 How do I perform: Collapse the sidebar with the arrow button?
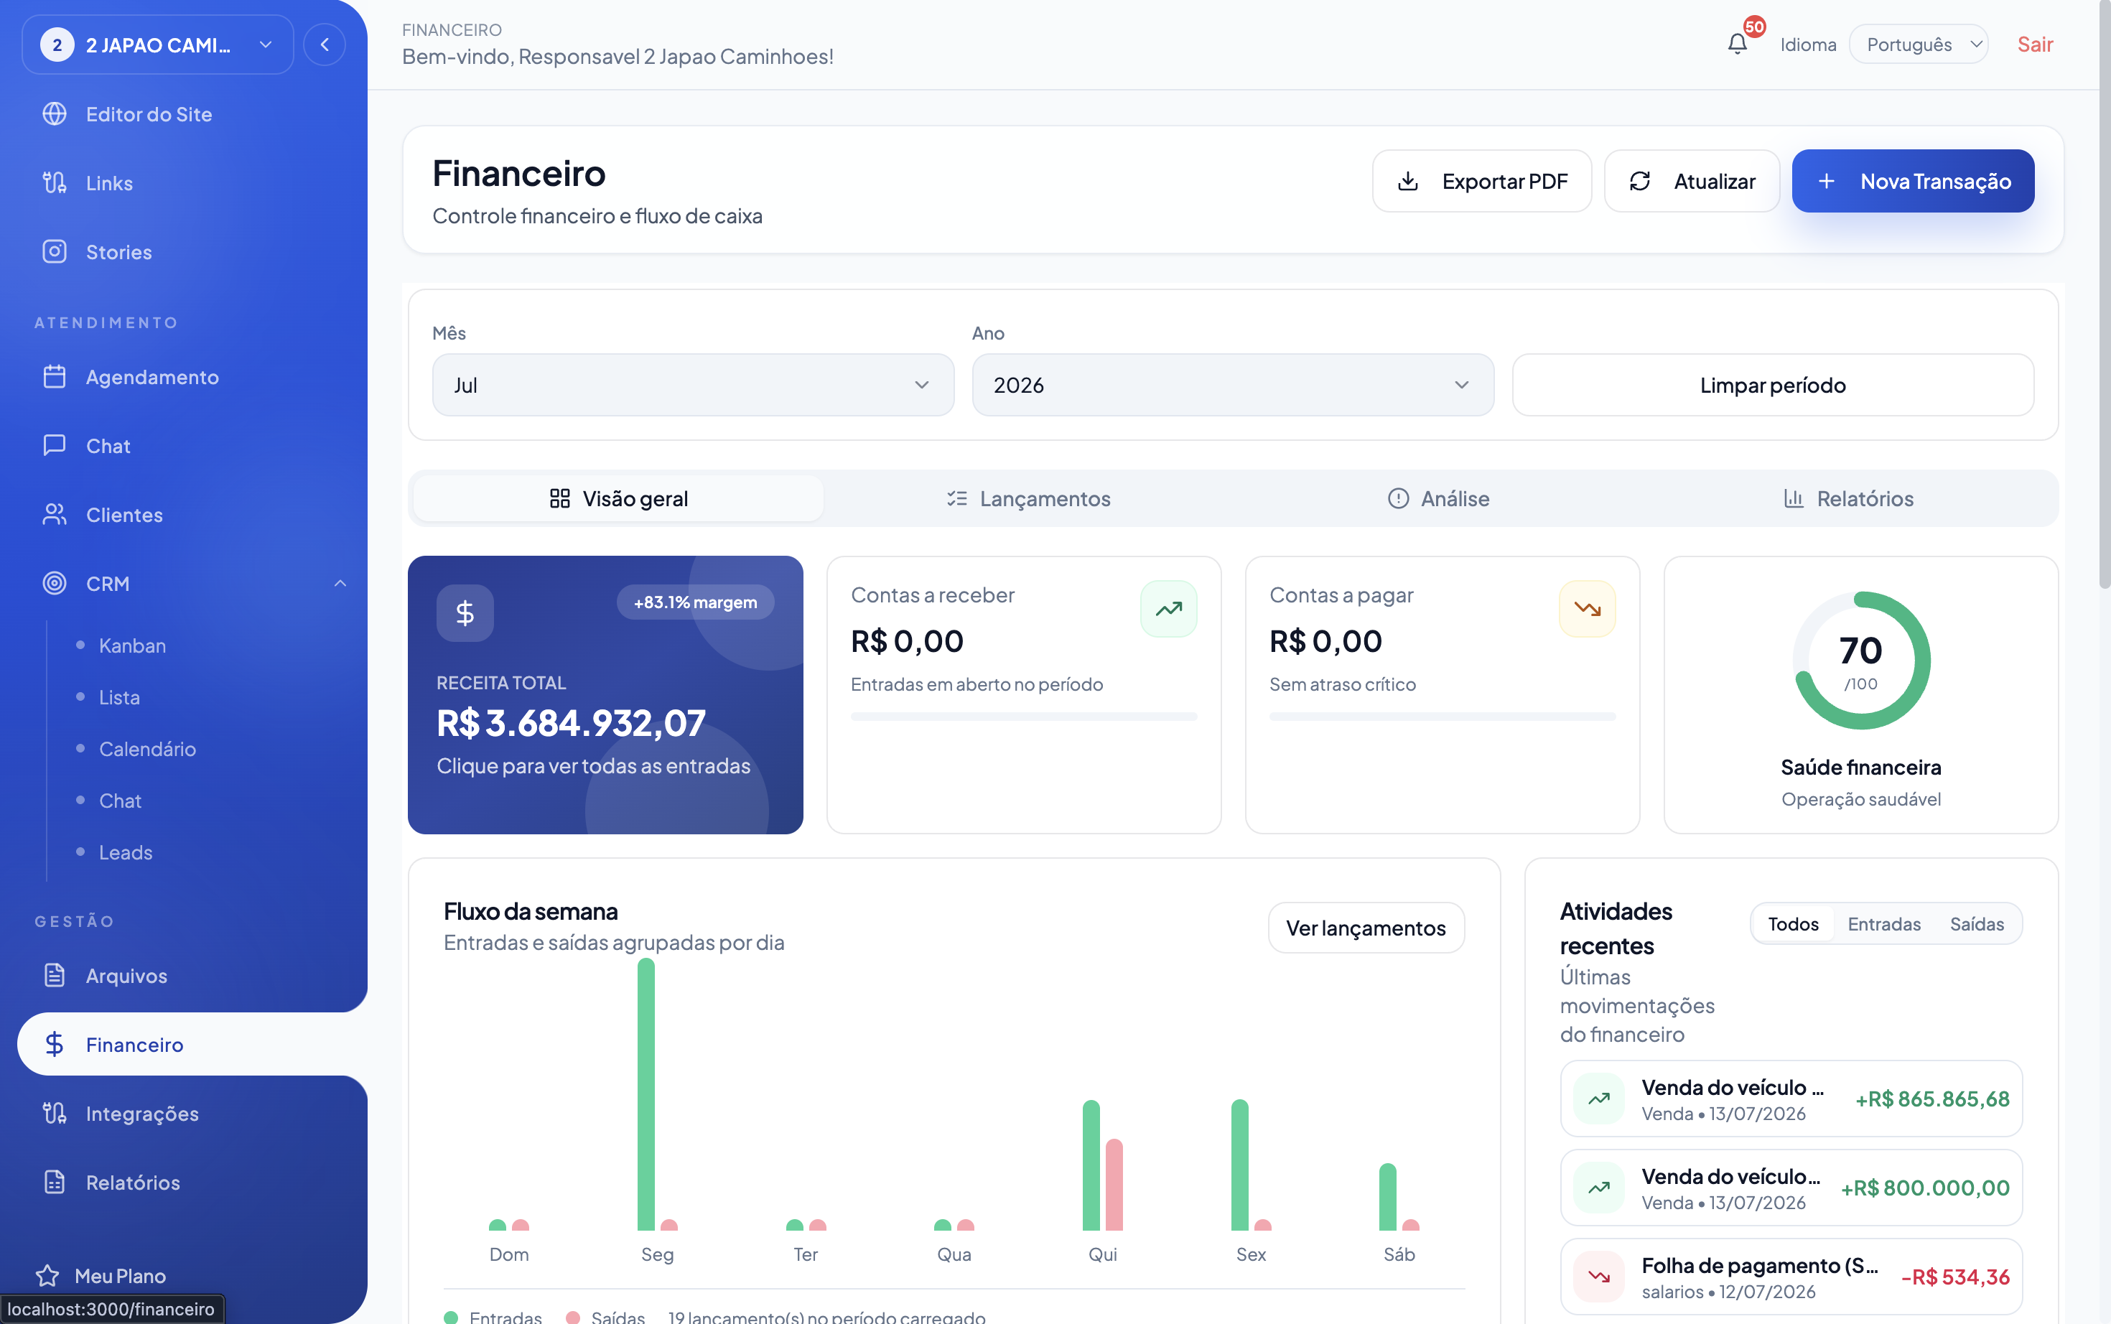click(x=325, y=45)
